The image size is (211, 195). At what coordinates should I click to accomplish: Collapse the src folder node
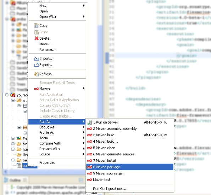[13, 100]
